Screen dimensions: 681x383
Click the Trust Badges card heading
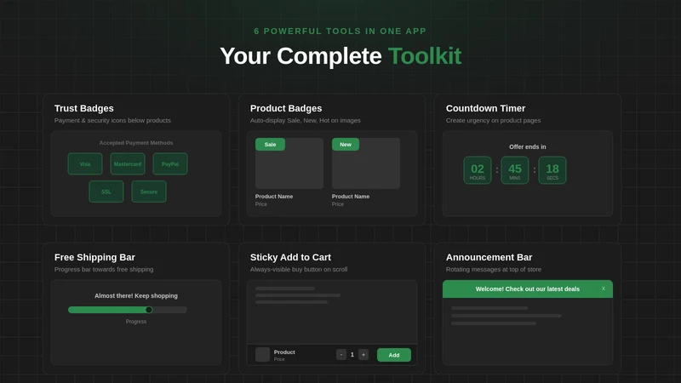point(83,109)
